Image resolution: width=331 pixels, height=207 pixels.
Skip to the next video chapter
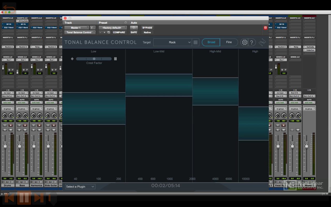pyautogui.click(x=39, y=197)
